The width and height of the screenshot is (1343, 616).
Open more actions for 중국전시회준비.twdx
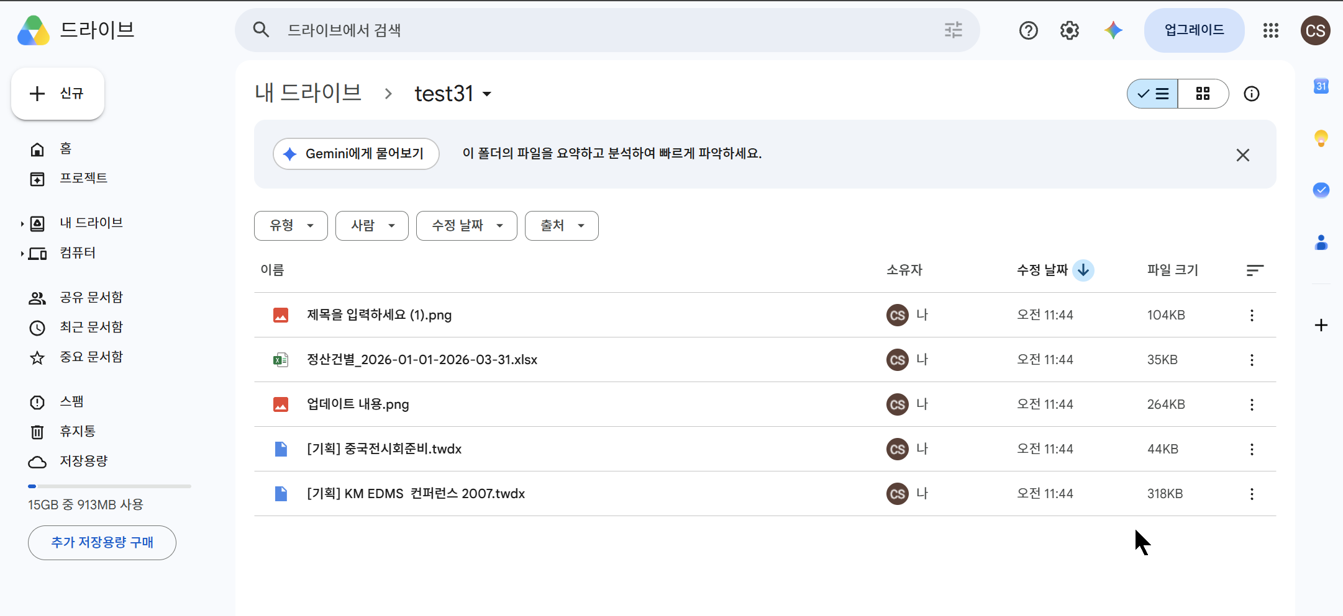click(1252, 449)
